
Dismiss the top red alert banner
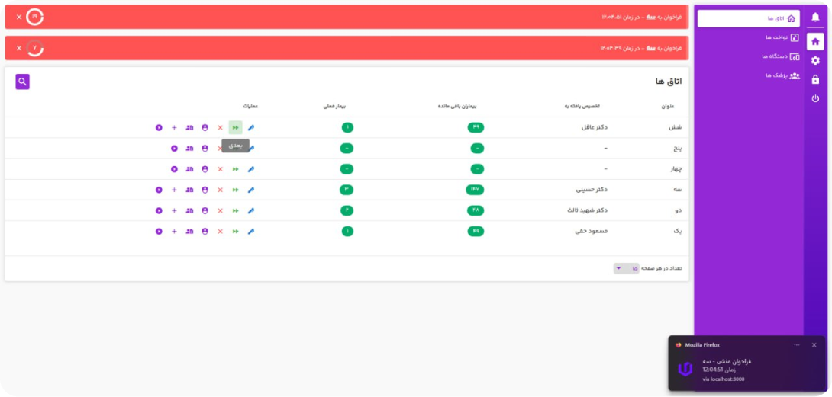pyautogui.click(x=19, y=17)
